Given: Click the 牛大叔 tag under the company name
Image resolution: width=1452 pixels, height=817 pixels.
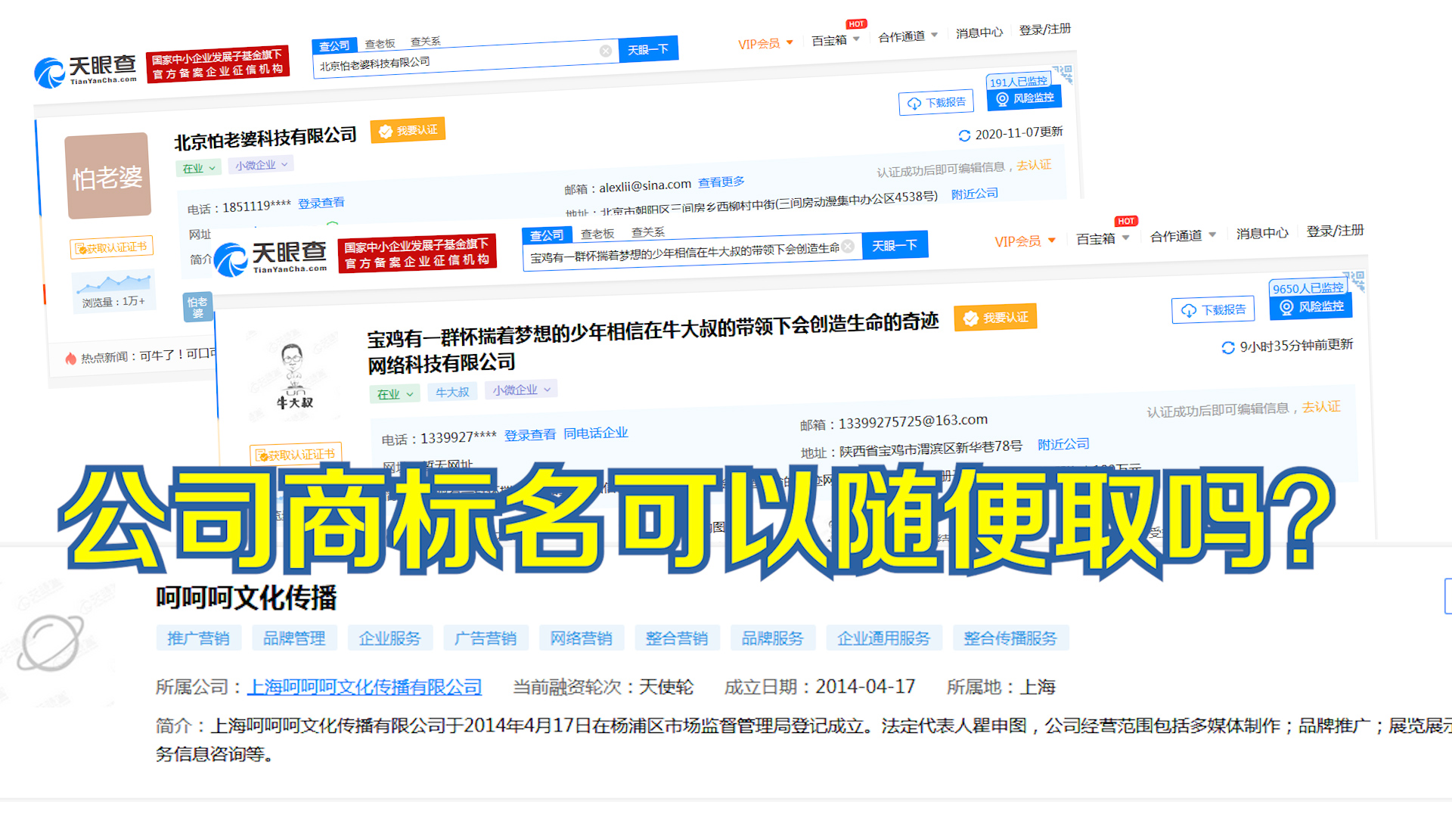Looking at the screenshot, I should (452, 392).
